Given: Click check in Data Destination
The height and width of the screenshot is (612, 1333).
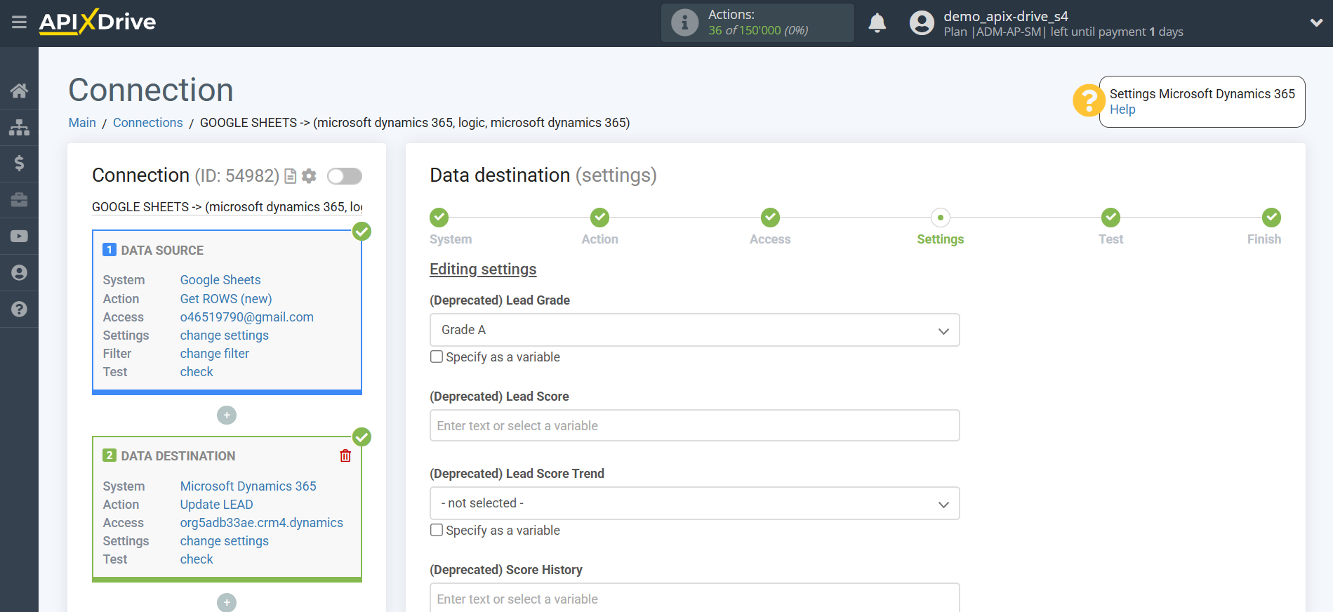Looking at the screenshot, I should (x=197, y=559).
